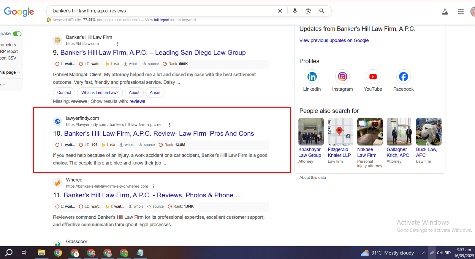The height and width of the screenshot is (259, 475).
Task: Open File Explorer from the taskbar
Action: pyautogui.click(x=41, y=253)
